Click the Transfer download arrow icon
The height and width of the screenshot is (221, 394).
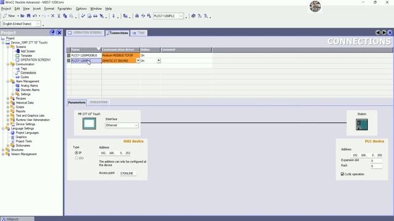pyautogui.click(x=113, y=16)
